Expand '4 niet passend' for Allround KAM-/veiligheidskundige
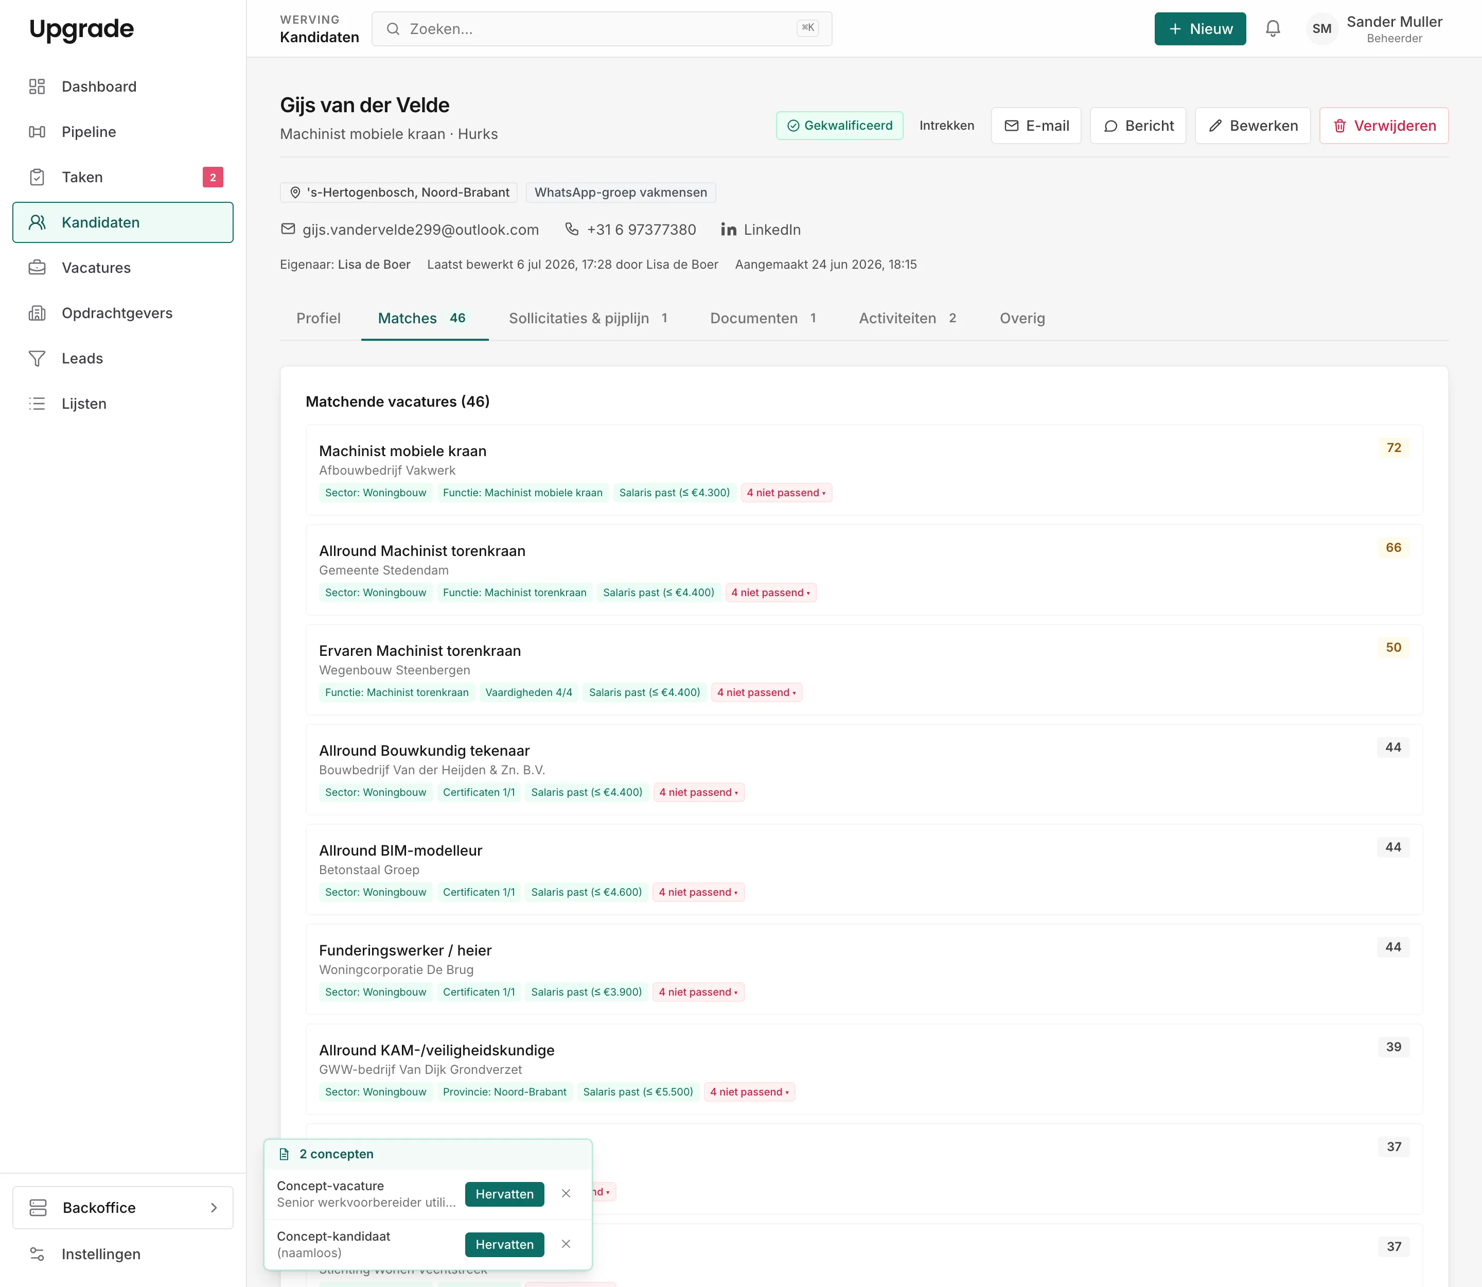 point(750,1092)
